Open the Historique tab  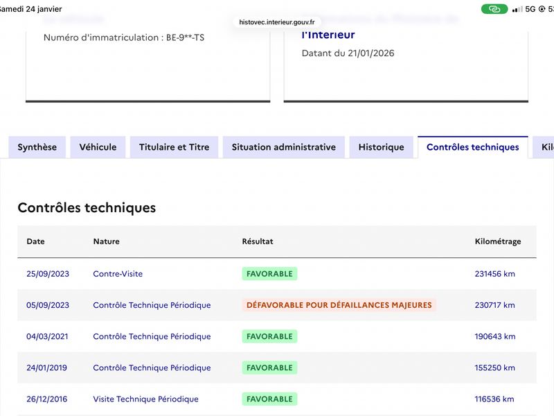tap(381, 147)
